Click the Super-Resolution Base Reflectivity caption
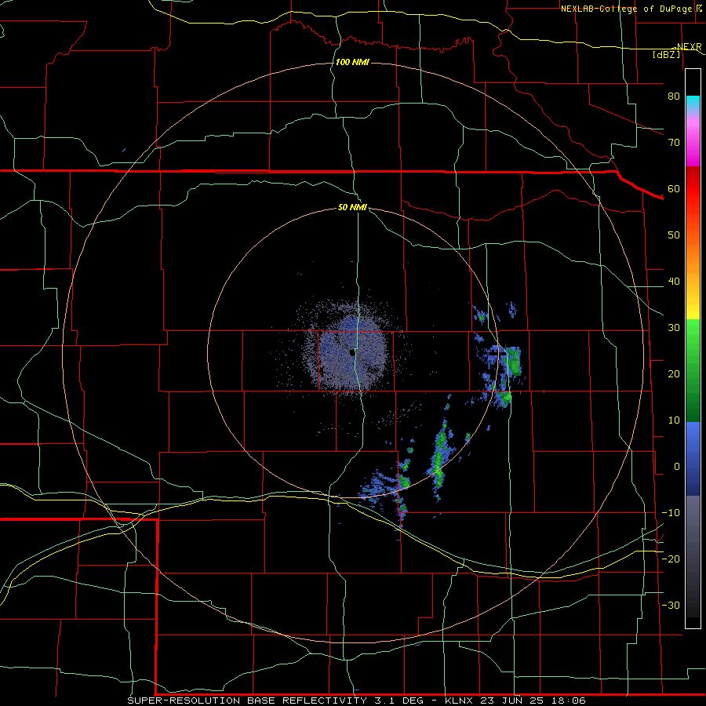 click(x=357, y=701)
